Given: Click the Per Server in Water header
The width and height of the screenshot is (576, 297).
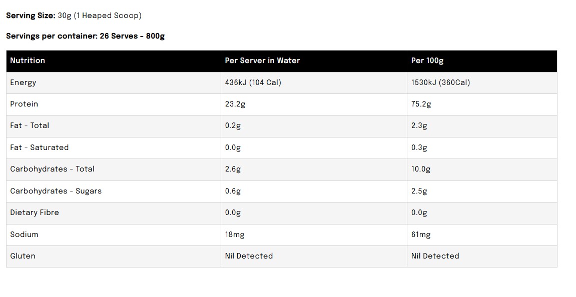Looking at the screenshot, I should (x=262, y=60).
